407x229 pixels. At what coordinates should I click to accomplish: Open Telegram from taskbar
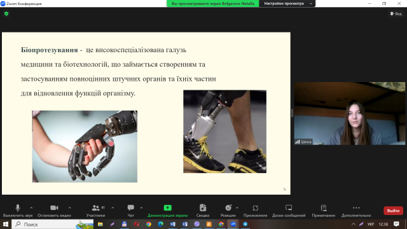[245, 224]
